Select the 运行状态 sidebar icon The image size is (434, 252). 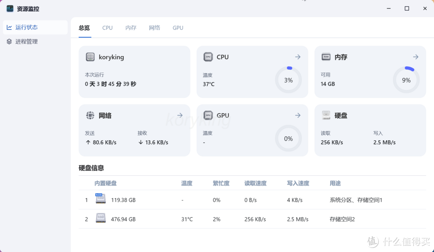(9, 27)
